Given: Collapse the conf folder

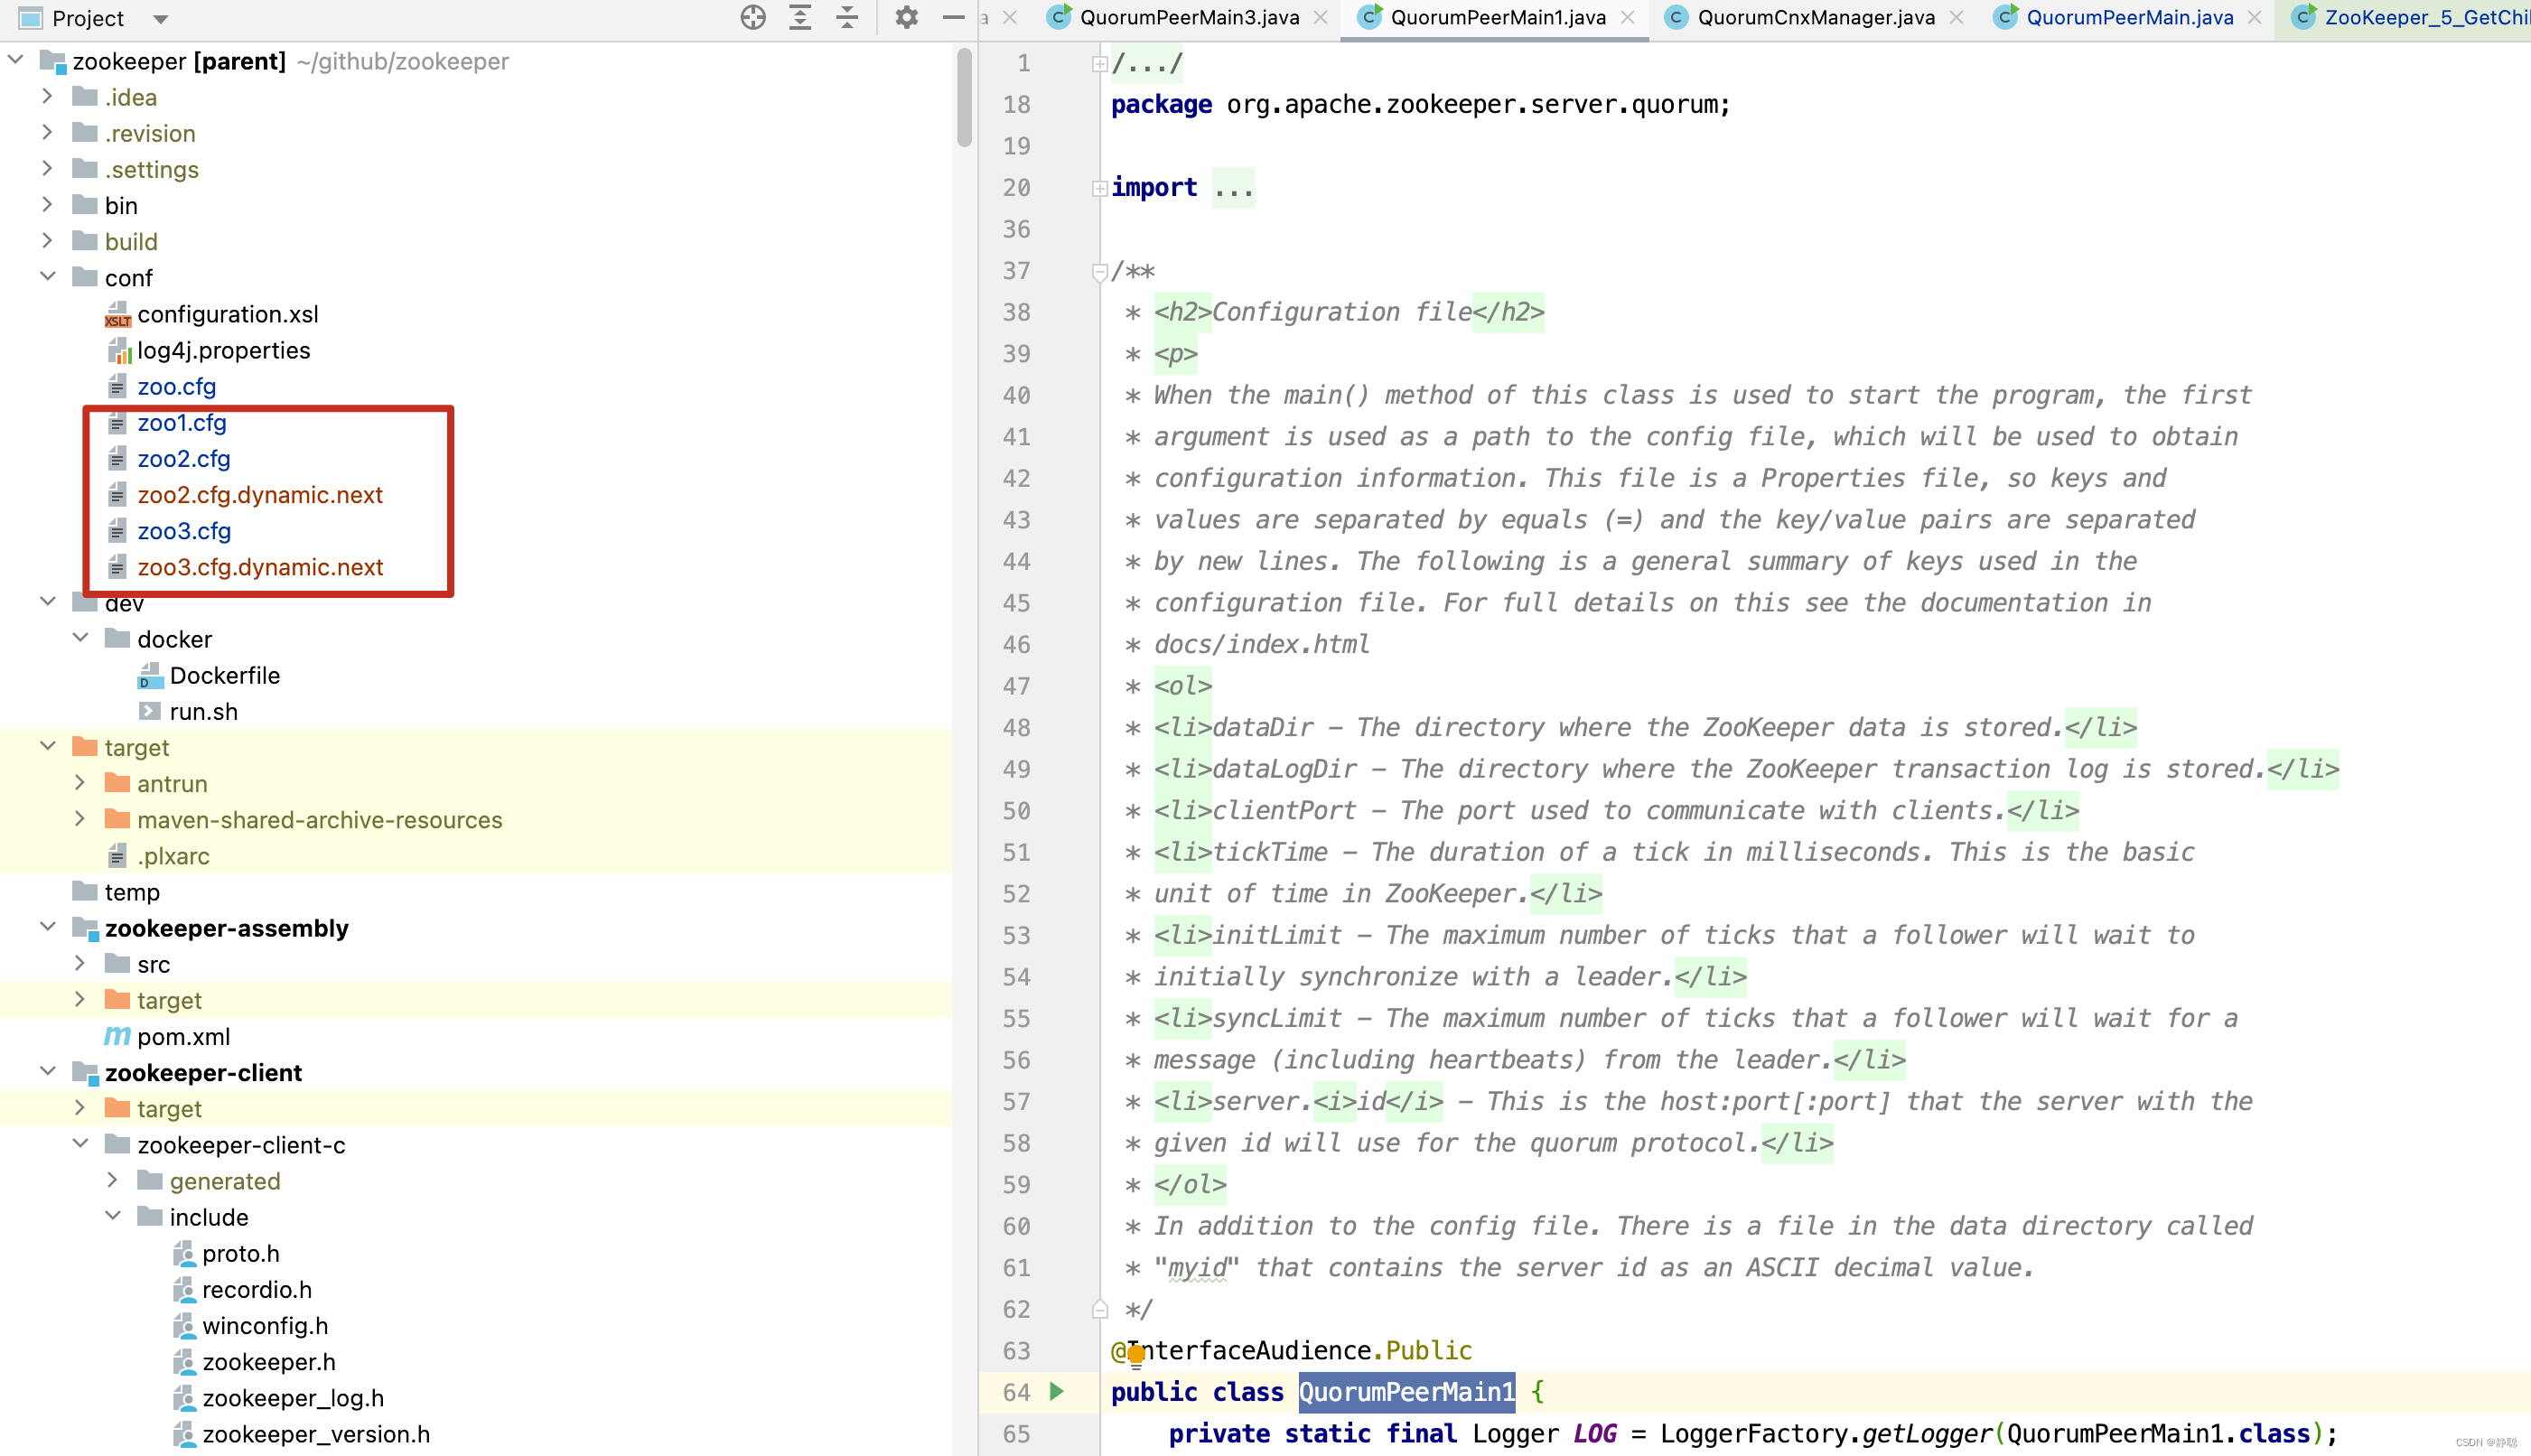Looking at the screenshot, I should 47,276.
